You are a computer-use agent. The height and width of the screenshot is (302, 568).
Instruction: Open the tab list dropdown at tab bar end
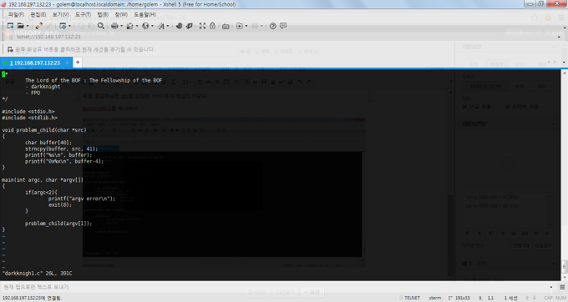564,63
